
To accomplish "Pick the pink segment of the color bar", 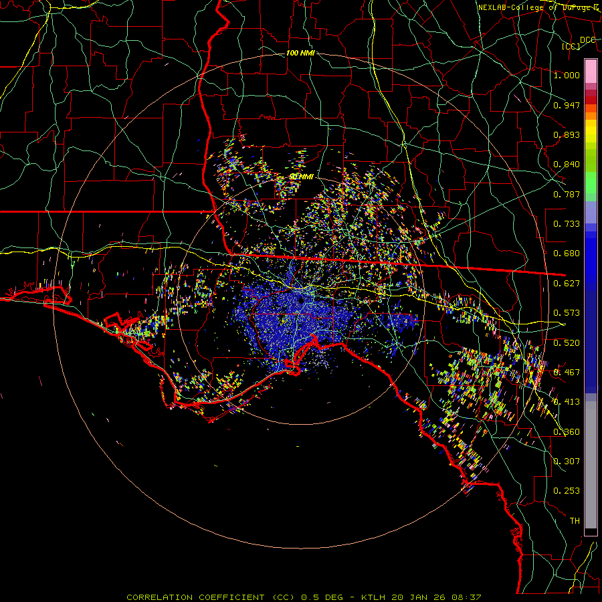I will point(591,72).
